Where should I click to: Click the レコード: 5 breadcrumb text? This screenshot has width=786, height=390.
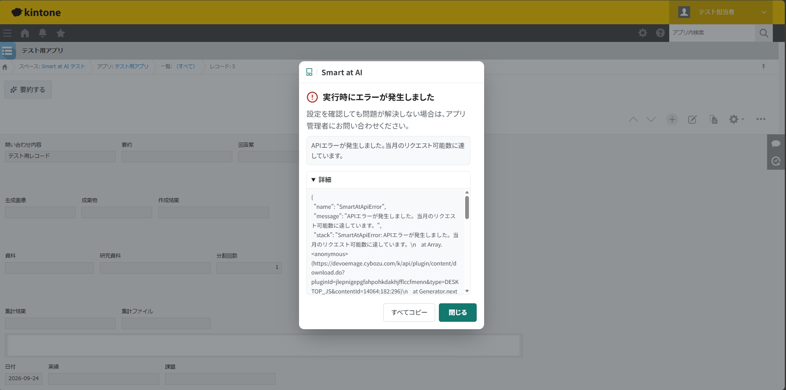pos(223,67)
